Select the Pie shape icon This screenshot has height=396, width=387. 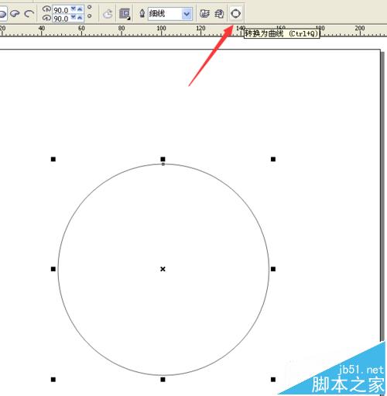[15, 13]
